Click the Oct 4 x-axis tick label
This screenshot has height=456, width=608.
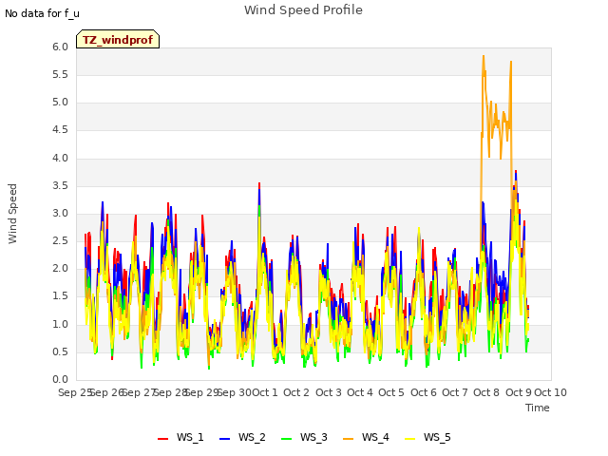(360, 392)
